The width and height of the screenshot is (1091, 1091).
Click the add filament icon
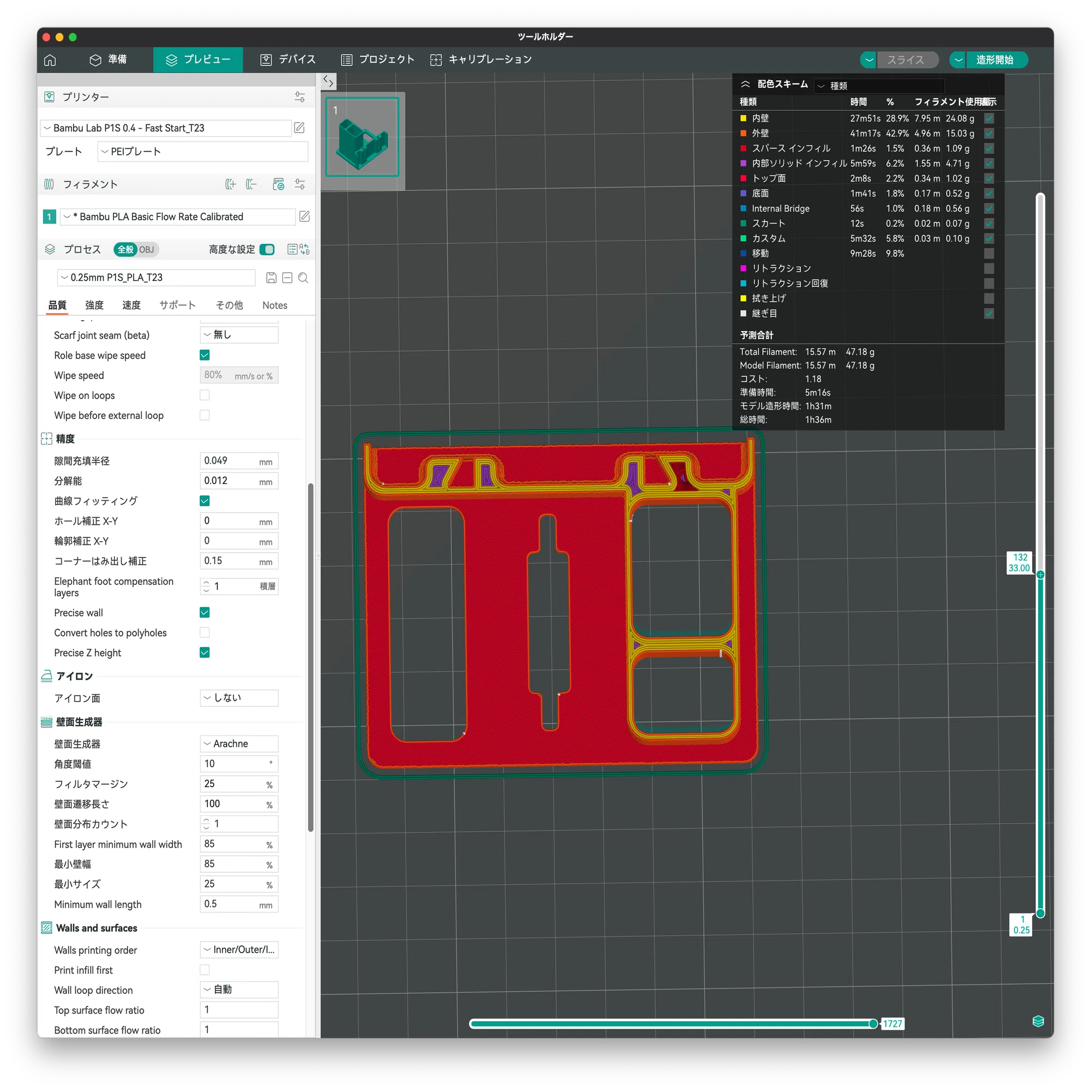pos(230,184)
